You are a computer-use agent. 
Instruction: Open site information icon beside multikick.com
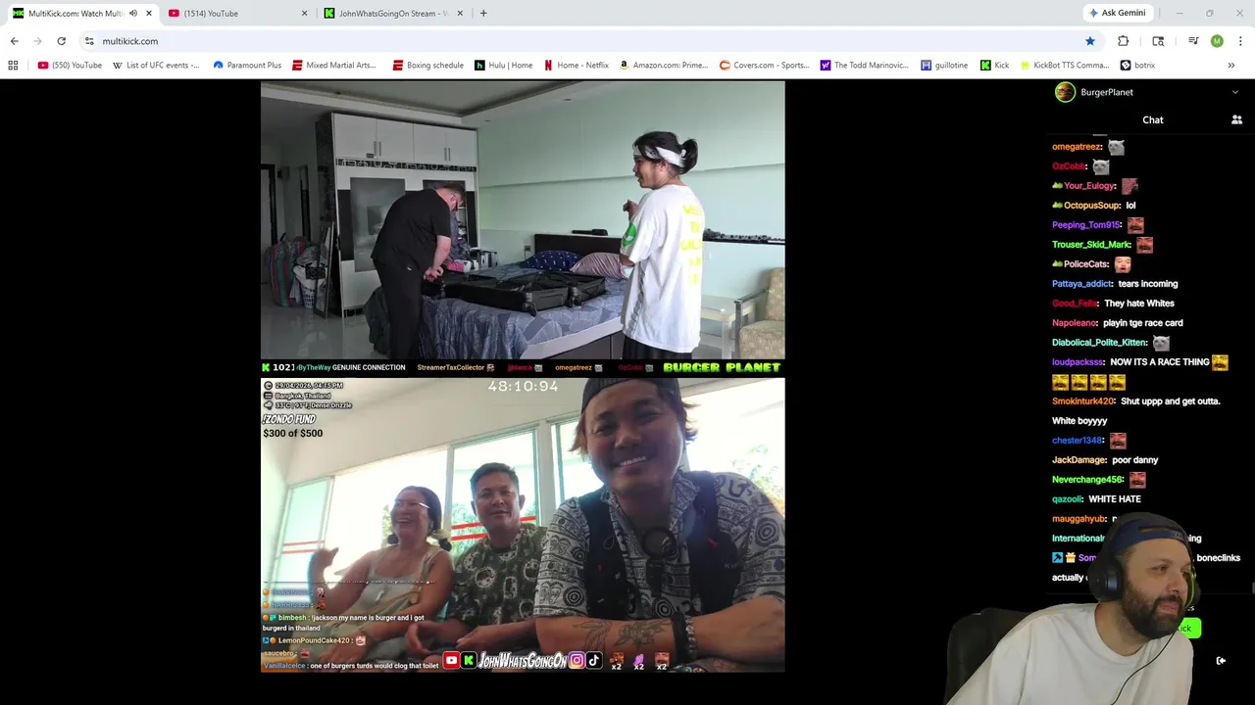click(89, 41)
